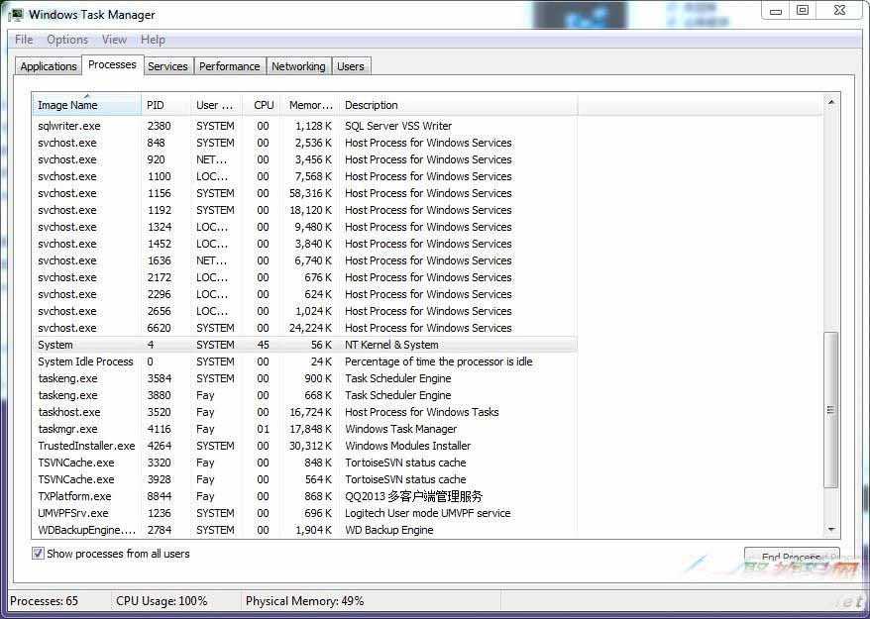Open the View menu
Viewport: 870px width, 619px height.
click(x=114, y=40)
